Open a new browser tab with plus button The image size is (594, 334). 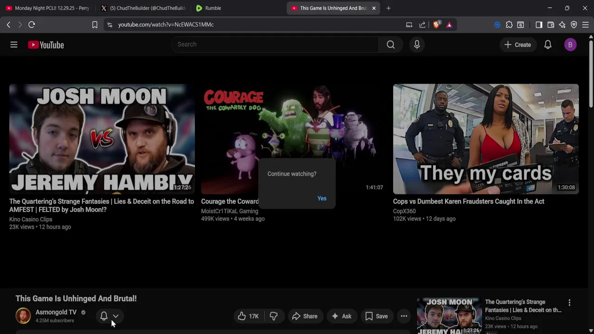tap(388, 8)
